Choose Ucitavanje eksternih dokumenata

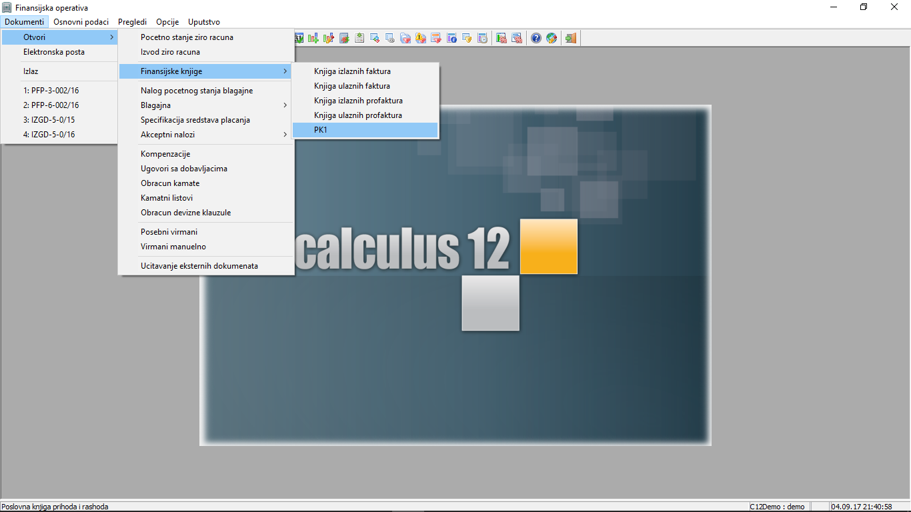[x=206, y=266]
